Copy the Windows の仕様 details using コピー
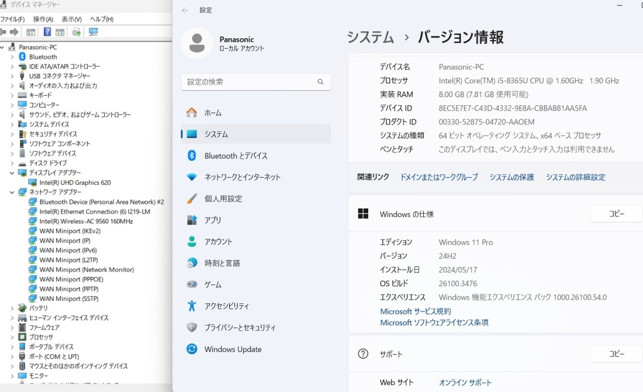This screenshot has width=643, height=392. click(x=616, y=213)
